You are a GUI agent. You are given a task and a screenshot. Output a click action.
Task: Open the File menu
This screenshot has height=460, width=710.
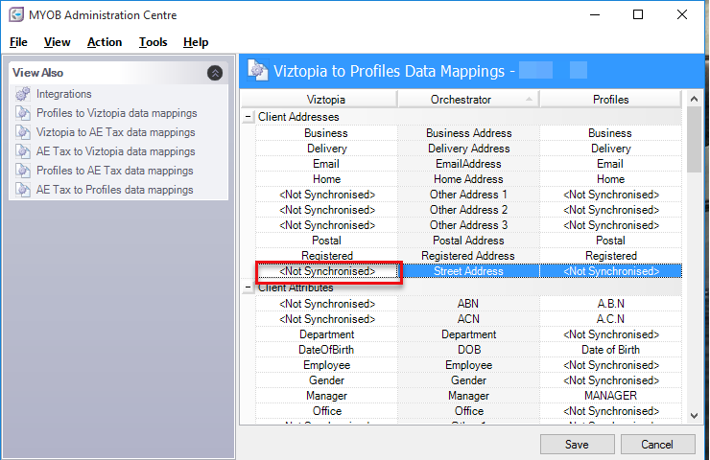point(18,42)
